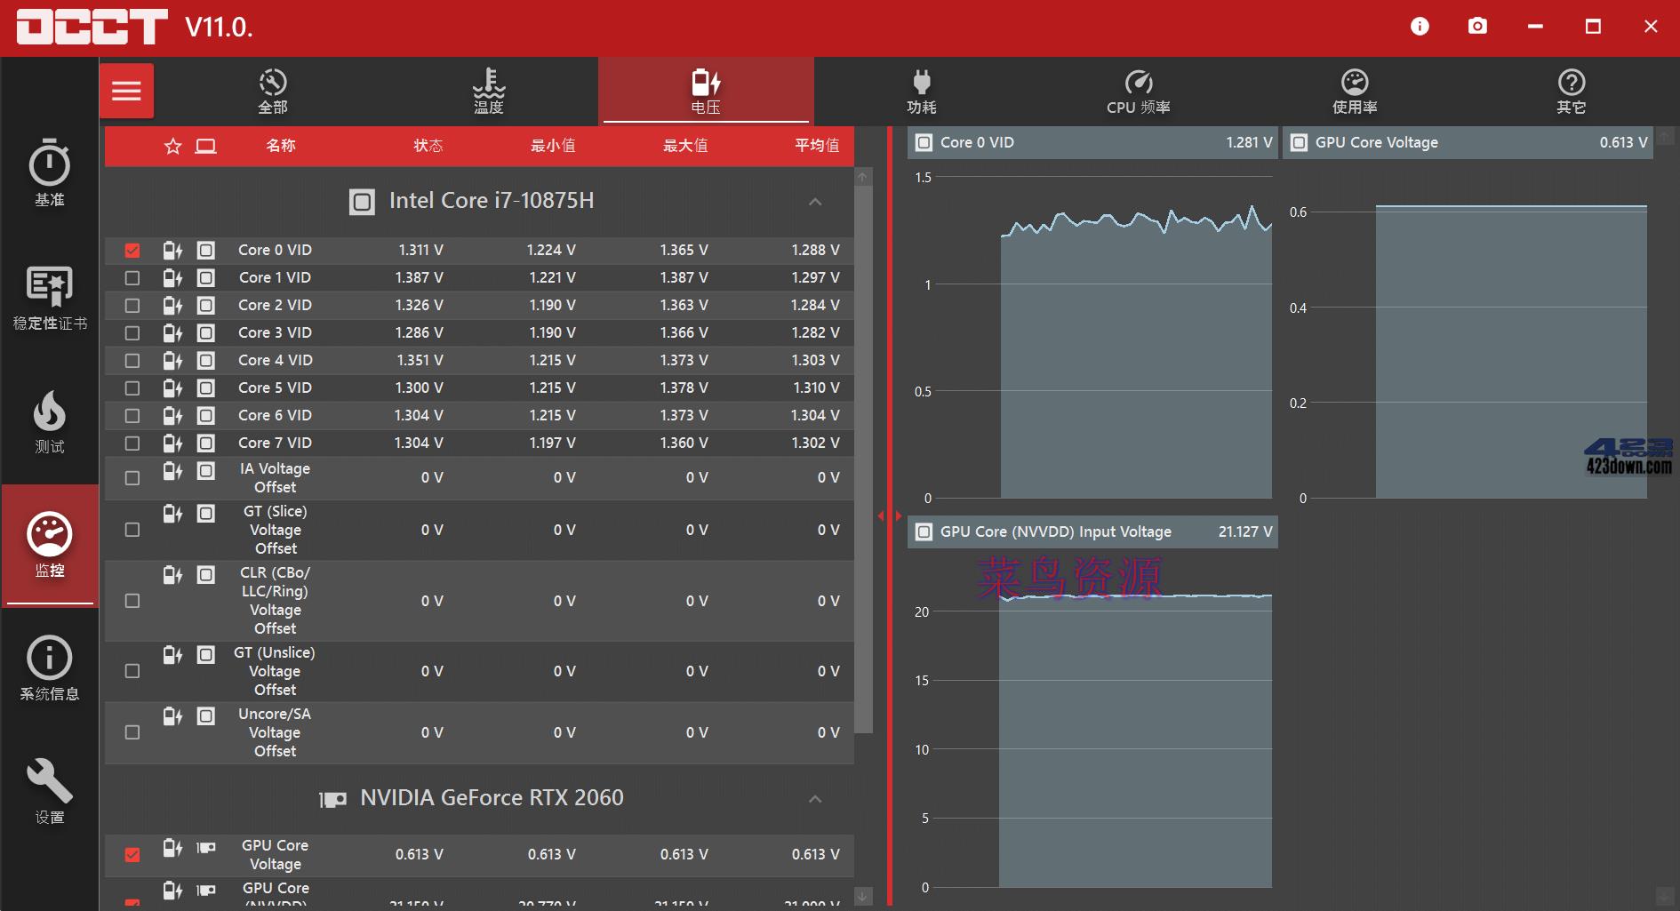Uncheck the GPU Core Voltage checkbox
Viewport: 1680px width, 911px height.
click(132, 855)
